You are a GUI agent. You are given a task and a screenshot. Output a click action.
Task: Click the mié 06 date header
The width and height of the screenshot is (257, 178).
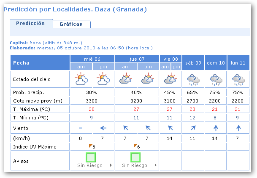pos(92,59)
